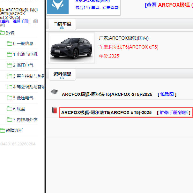This screenshot has width=193, height=193.
Task: Open 7 内饰与外饰 section
Action: [25, 120]
